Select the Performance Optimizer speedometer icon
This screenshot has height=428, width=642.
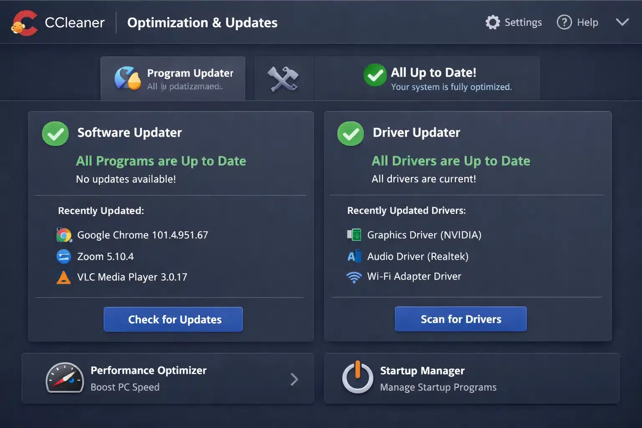[x=65, y=378]
